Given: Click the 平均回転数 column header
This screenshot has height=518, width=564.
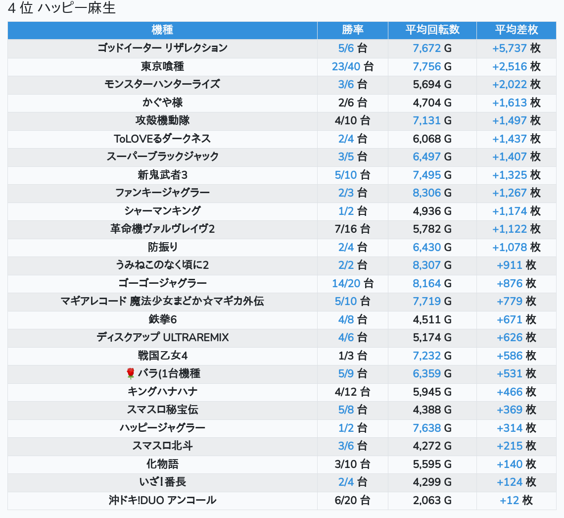Looking at the screenshot, I should pos(432,30).
